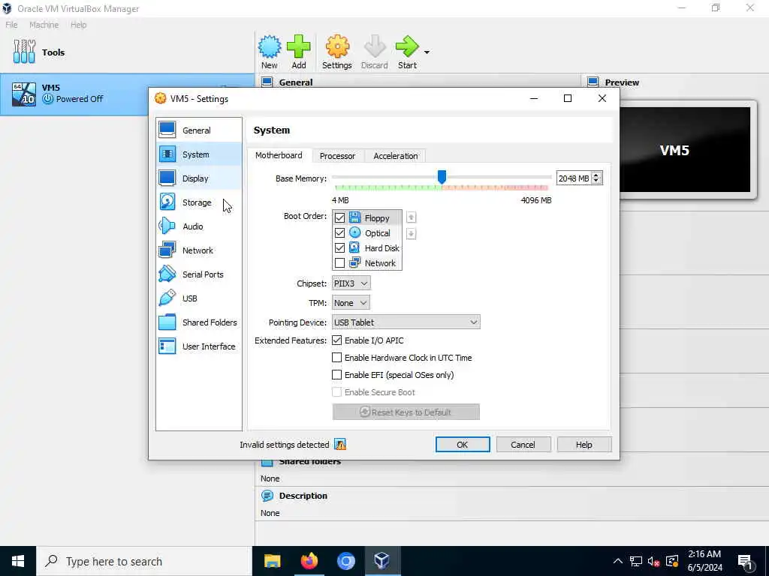Viewport: 769px width, 576px height.
Task: Open the Machine menu
Action: [x=44, y=25]
